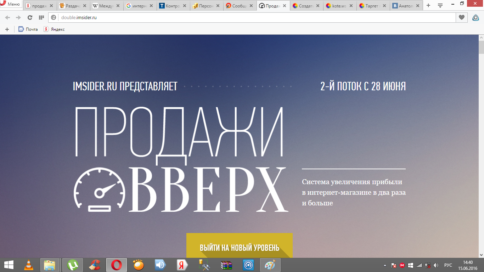
Task: Open the Почта bookmark
Action: click(x=28, y=29)
